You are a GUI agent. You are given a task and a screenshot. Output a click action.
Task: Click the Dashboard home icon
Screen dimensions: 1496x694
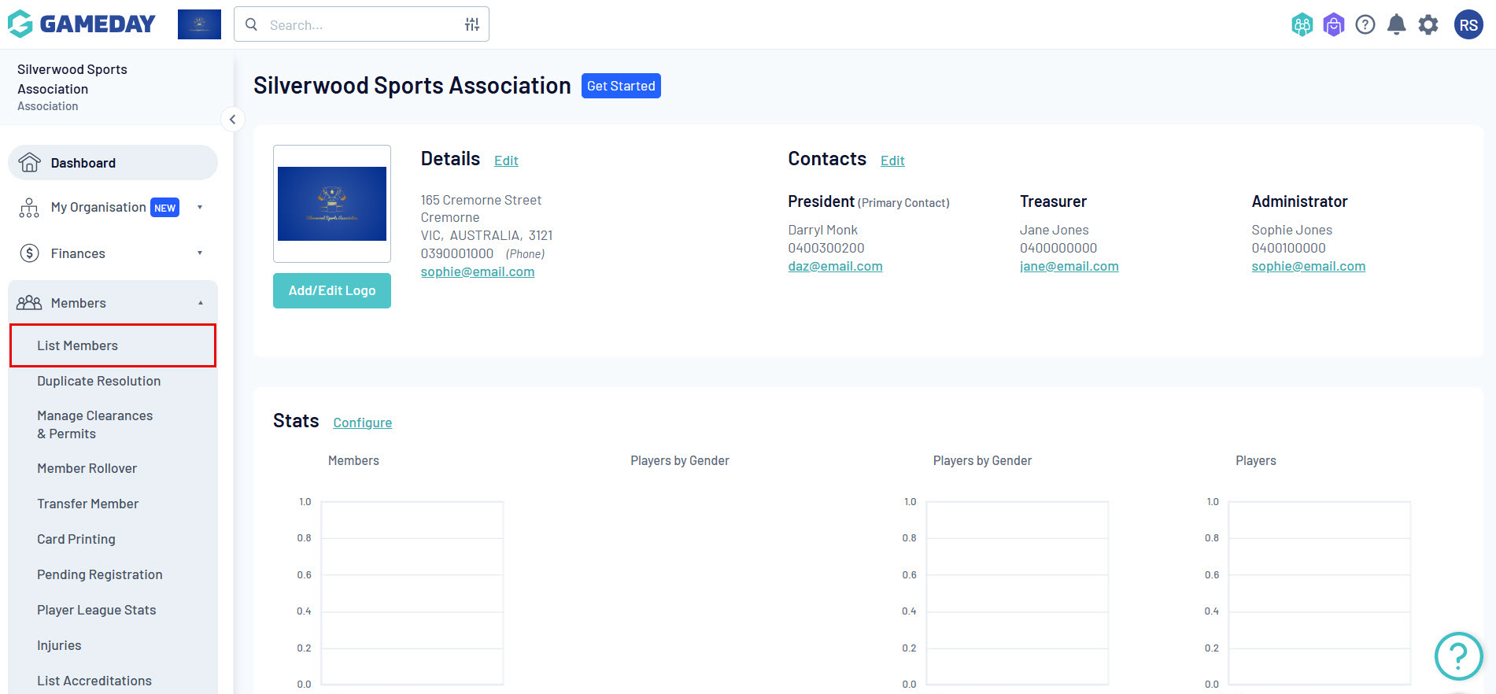[30, 162]
